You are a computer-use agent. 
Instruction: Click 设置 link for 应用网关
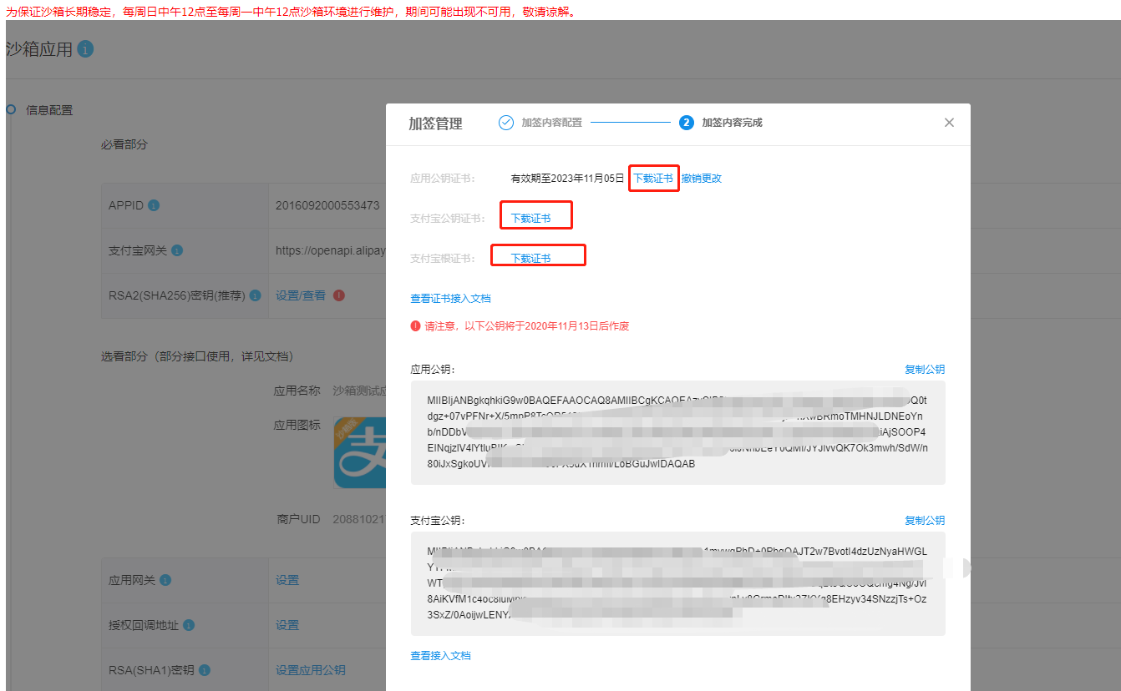pyautogui.click(x=287, y=580)
